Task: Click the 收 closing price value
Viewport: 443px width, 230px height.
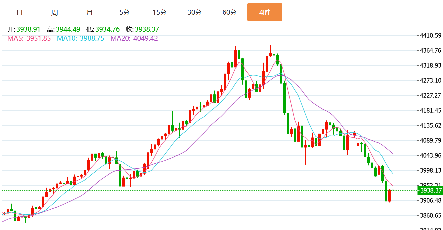Action: tap(147, 29)
